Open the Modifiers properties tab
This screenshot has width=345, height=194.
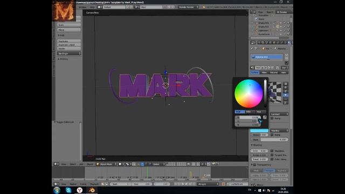click(282, 43)
